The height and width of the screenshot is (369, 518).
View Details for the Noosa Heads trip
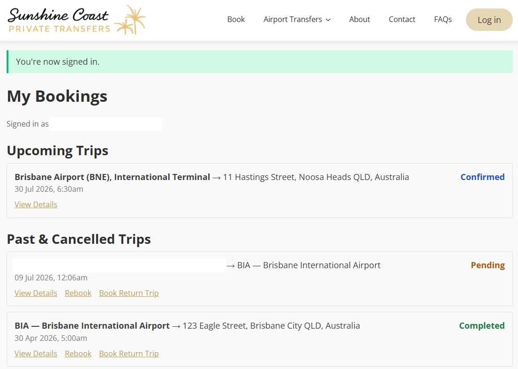click(x=36, y=204)
